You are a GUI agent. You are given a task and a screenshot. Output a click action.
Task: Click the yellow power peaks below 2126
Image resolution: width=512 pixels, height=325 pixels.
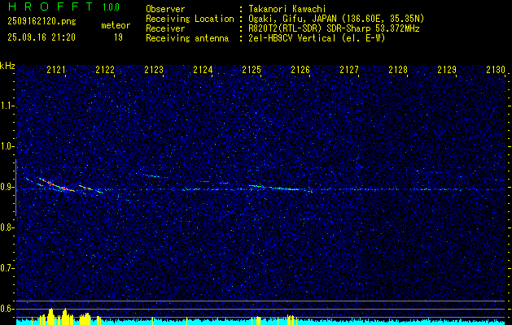[291, 318]
